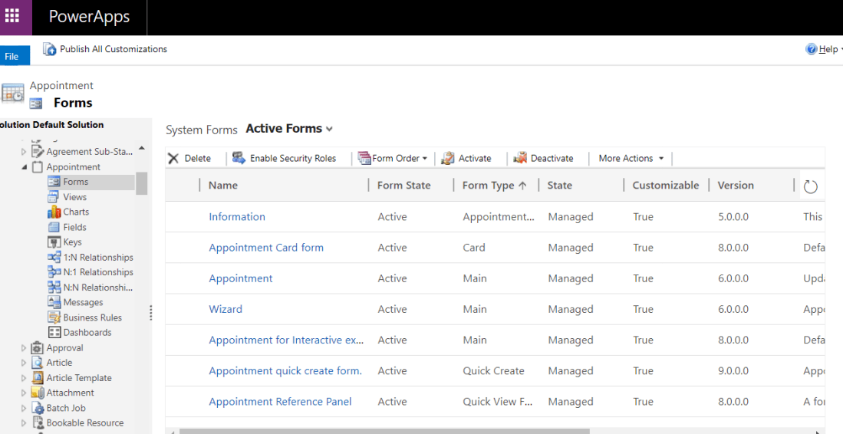Click the solution tree vertical scrollbar

click(142, 184)
